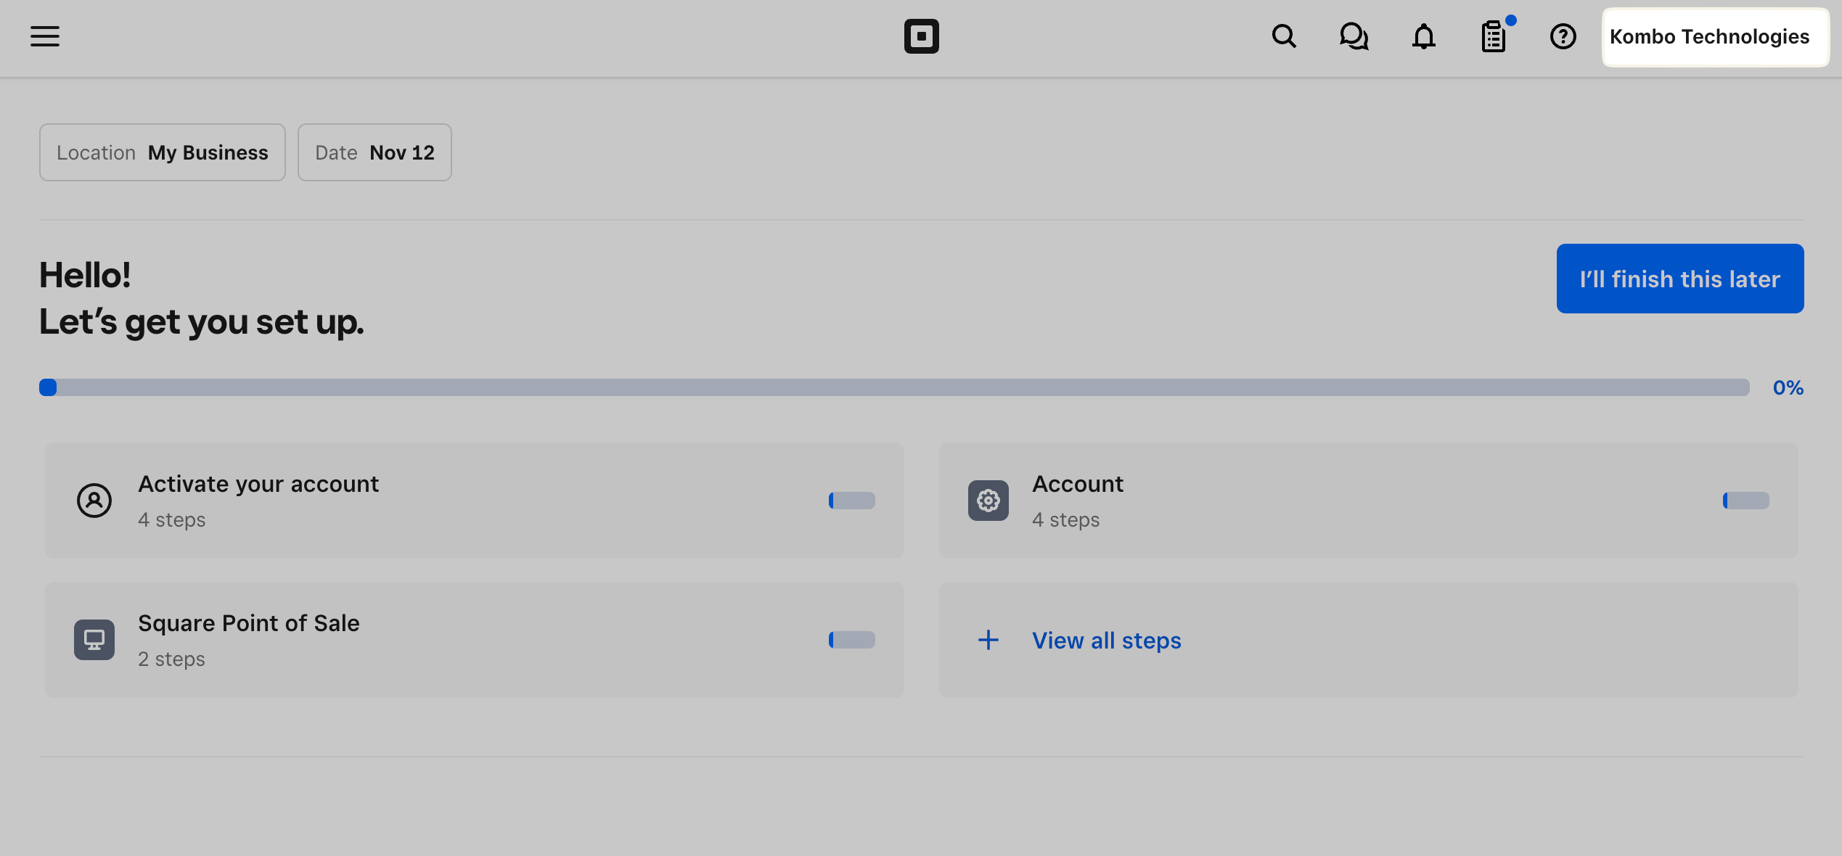Expand View all steps
1842x856 pixels.
click(x=1106, y=641)
